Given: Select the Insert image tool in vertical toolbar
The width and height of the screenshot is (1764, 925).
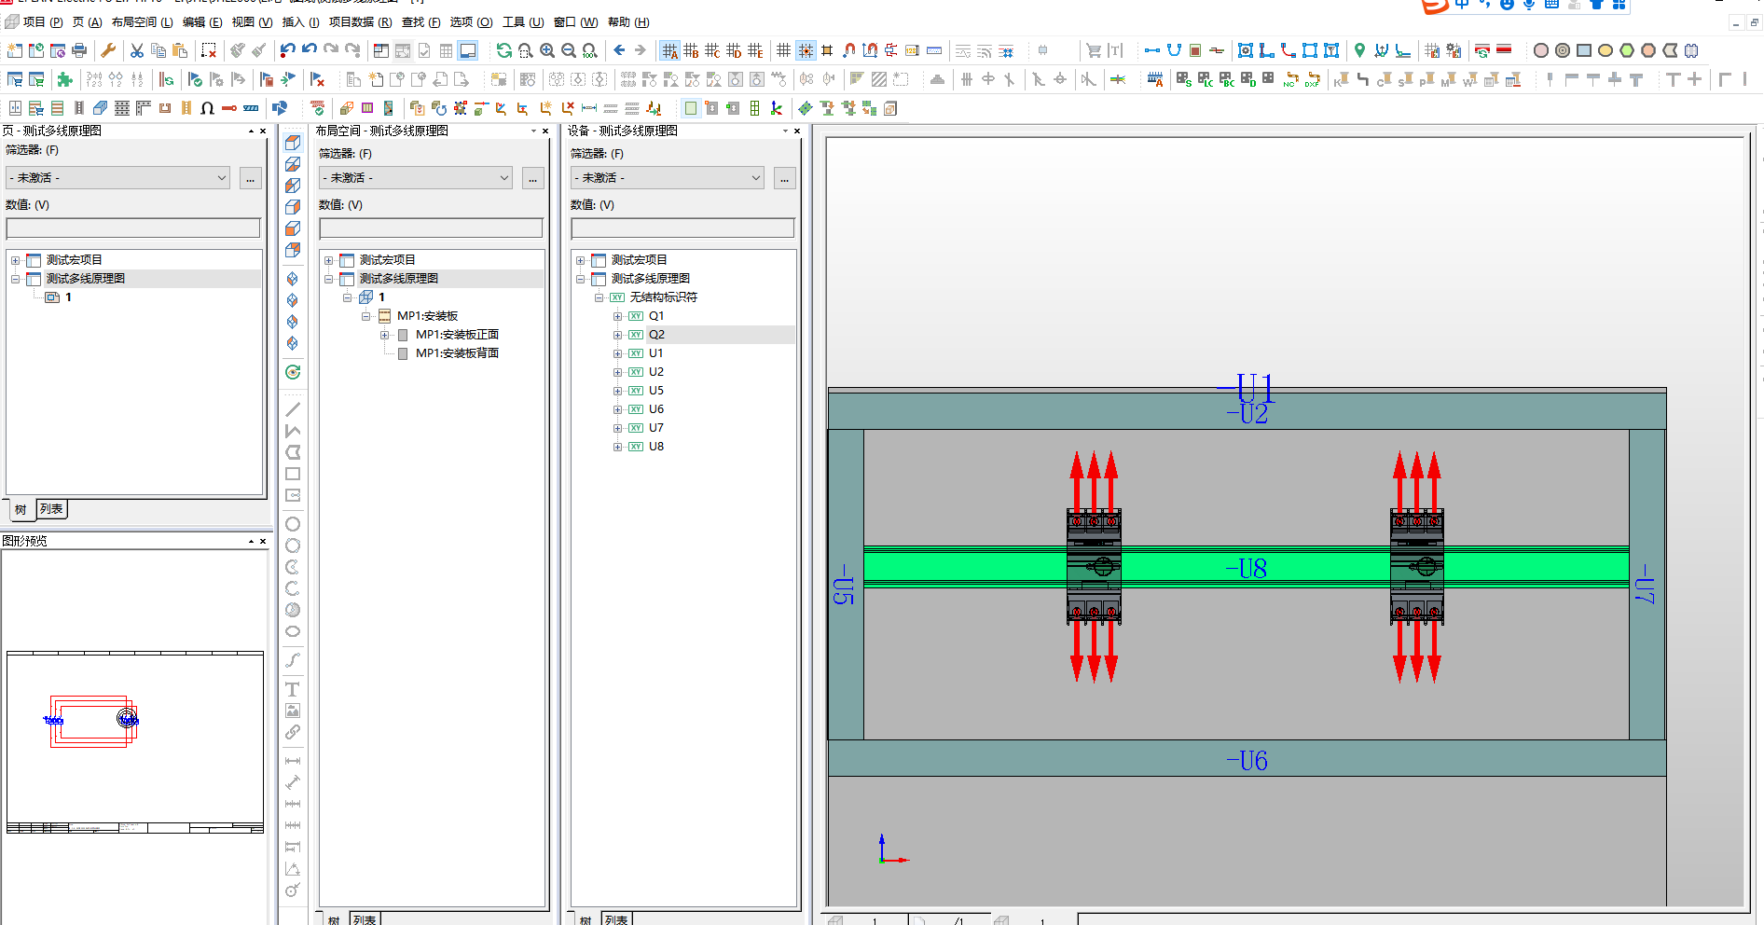Looking at the screenshot, I should (293, 711).
